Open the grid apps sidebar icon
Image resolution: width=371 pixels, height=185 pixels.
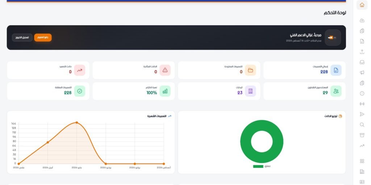click(362, 161)
